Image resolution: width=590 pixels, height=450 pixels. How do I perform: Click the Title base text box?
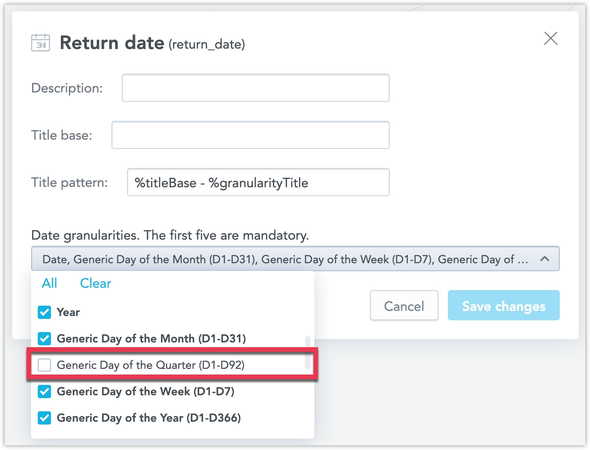[x=250, y=135]
